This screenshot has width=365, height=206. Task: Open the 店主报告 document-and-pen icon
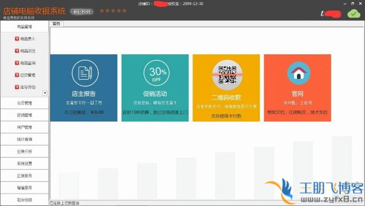click(85, 73)
